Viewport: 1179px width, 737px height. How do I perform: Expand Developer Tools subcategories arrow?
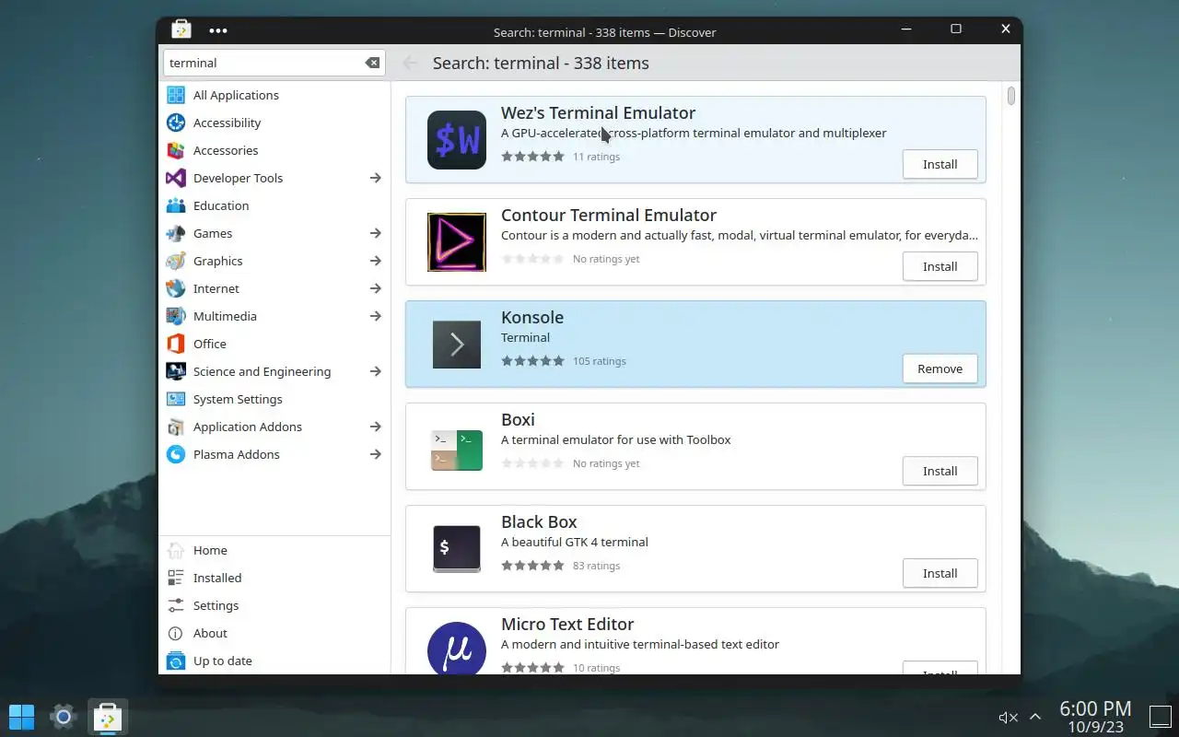(x=375, y=178)
